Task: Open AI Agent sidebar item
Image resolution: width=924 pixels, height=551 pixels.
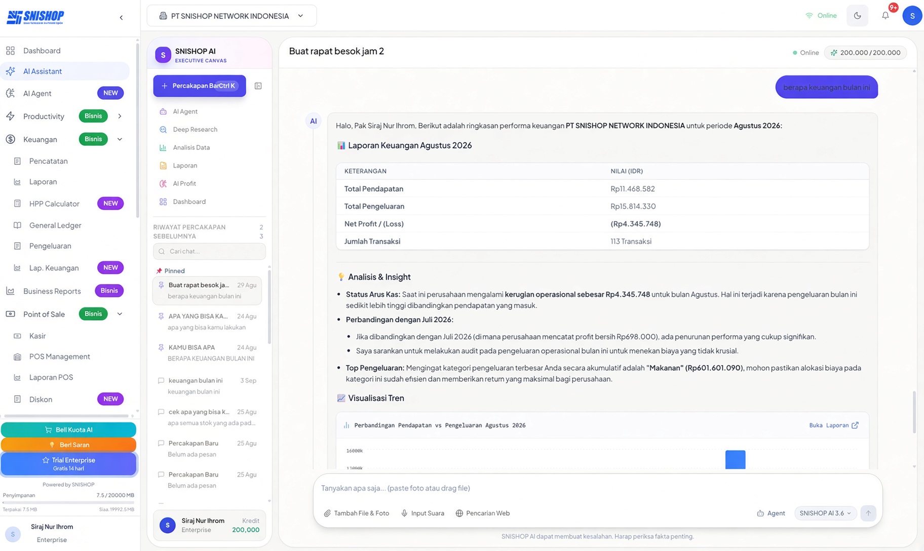Action: pyautogui.click(x=65, y=93)
